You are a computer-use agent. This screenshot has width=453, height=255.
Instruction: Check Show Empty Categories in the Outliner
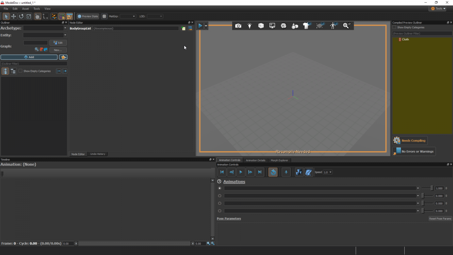tap(21, 71)
